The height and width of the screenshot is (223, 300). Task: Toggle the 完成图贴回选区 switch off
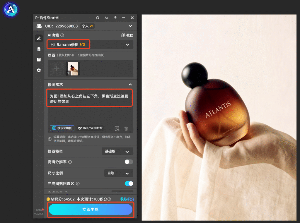click(129, 183)
